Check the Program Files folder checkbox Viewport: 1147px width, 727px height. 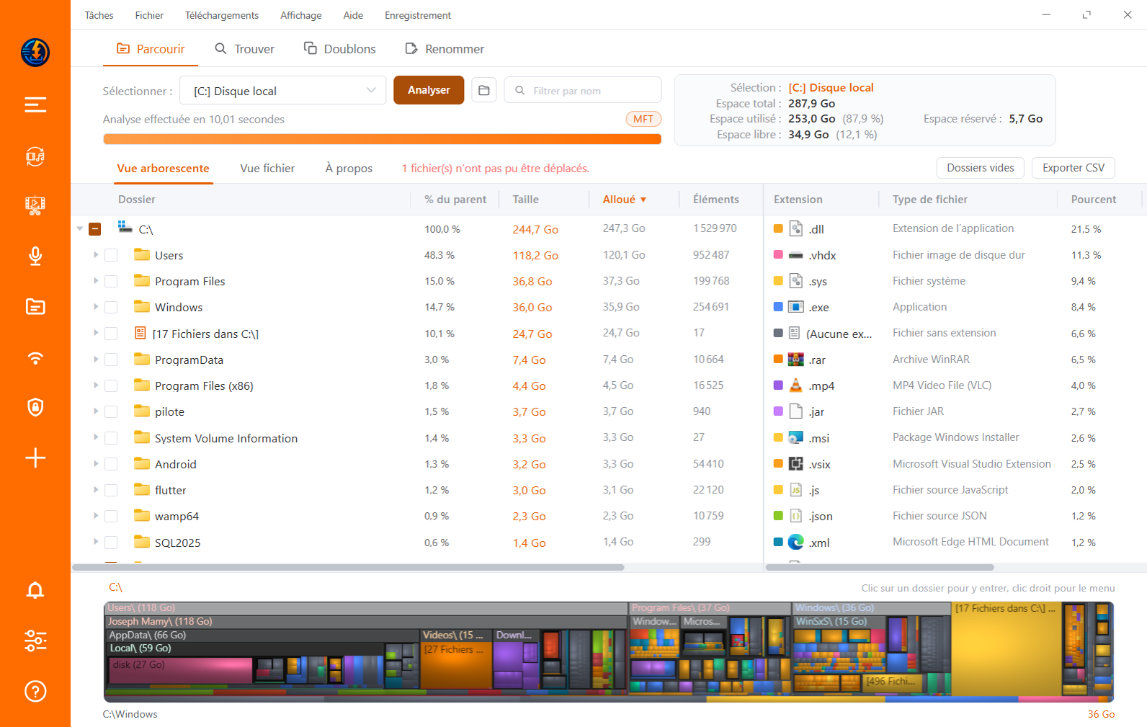point(111,281)
